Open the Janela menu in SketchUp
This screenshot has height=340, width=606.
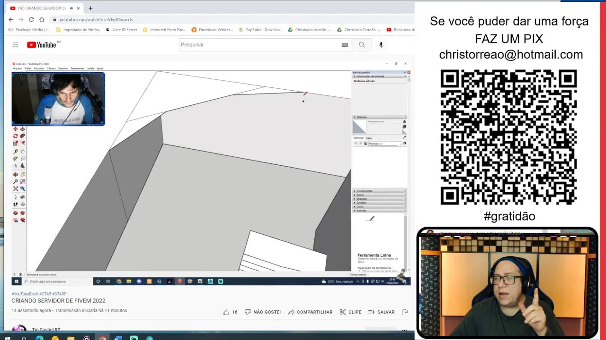click(x=90, y=68)
